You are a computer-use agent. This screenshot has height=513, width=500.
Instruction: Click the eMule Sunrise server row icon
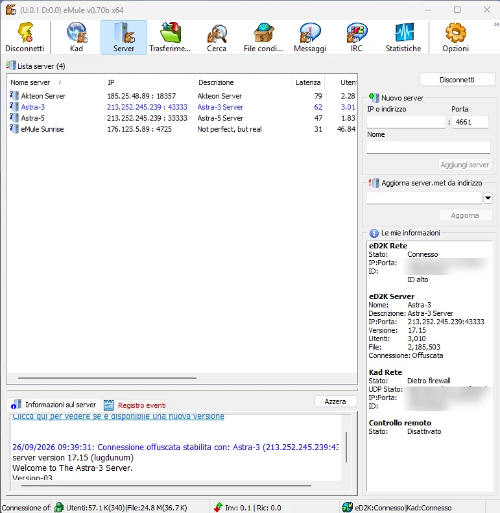[14, 128]
